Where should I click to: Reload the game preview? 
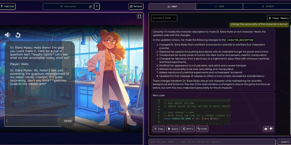(136, 6)
